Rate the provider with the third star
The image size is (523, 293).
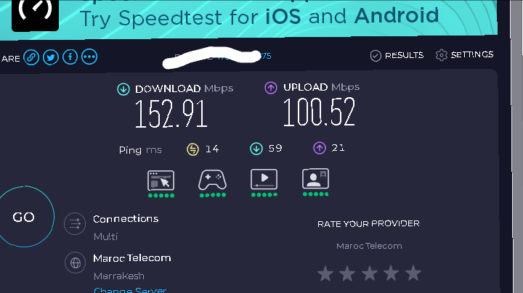click(x=370, y=273)
